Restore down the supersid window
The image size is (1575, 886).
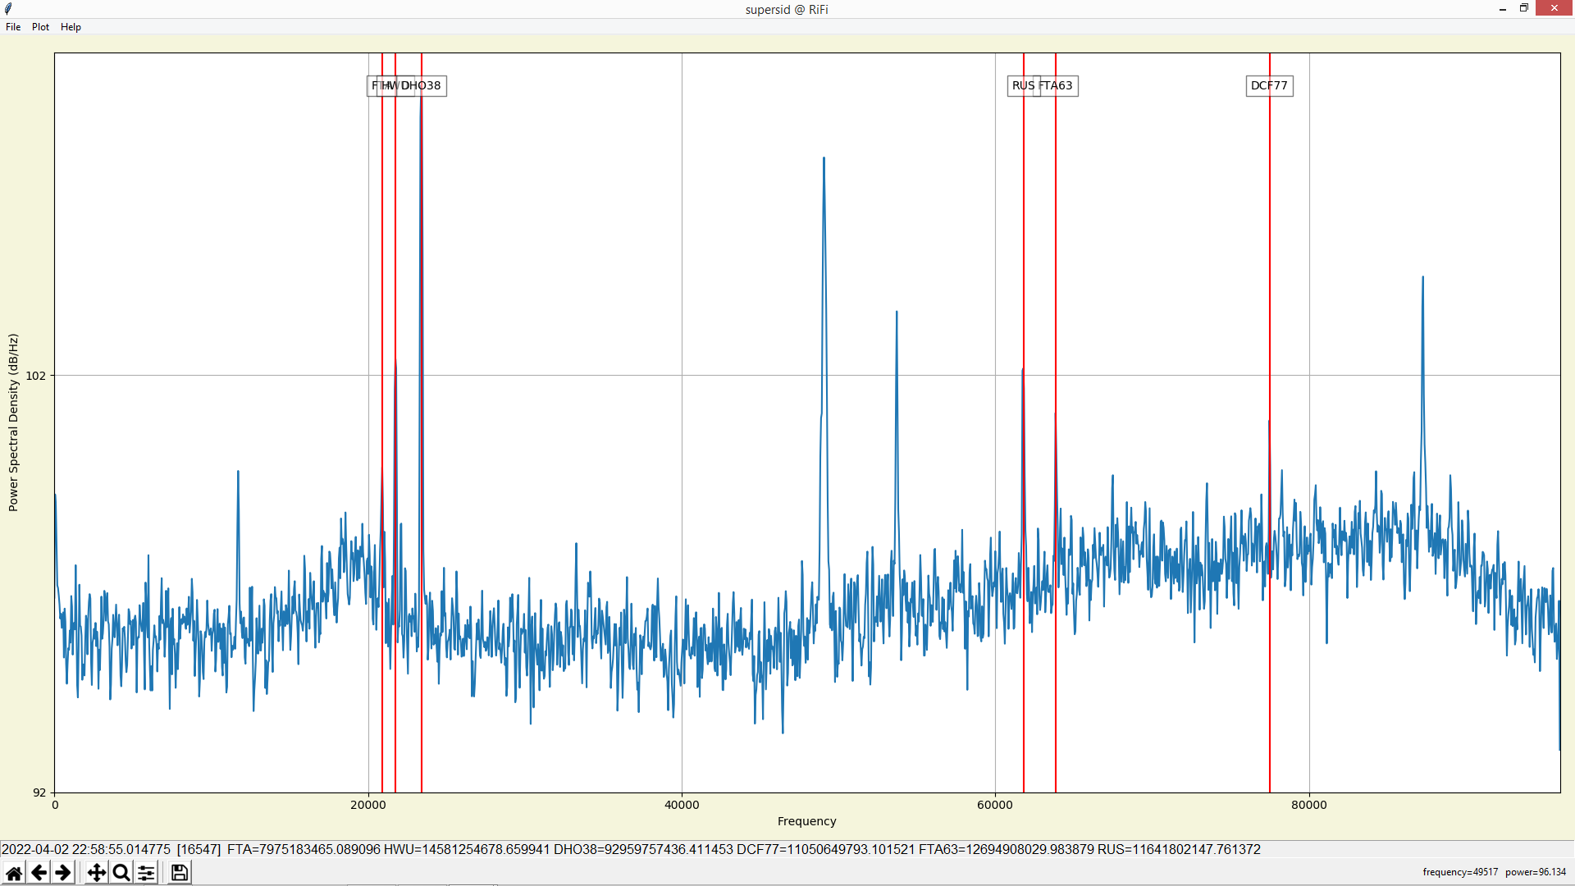point(1523,8)
